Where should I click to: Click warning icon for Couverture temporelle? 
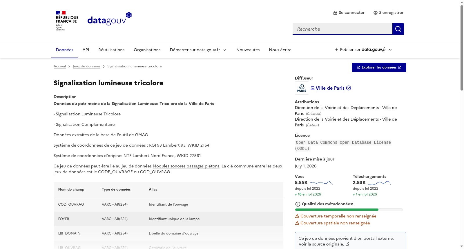[x=297, y=216]
